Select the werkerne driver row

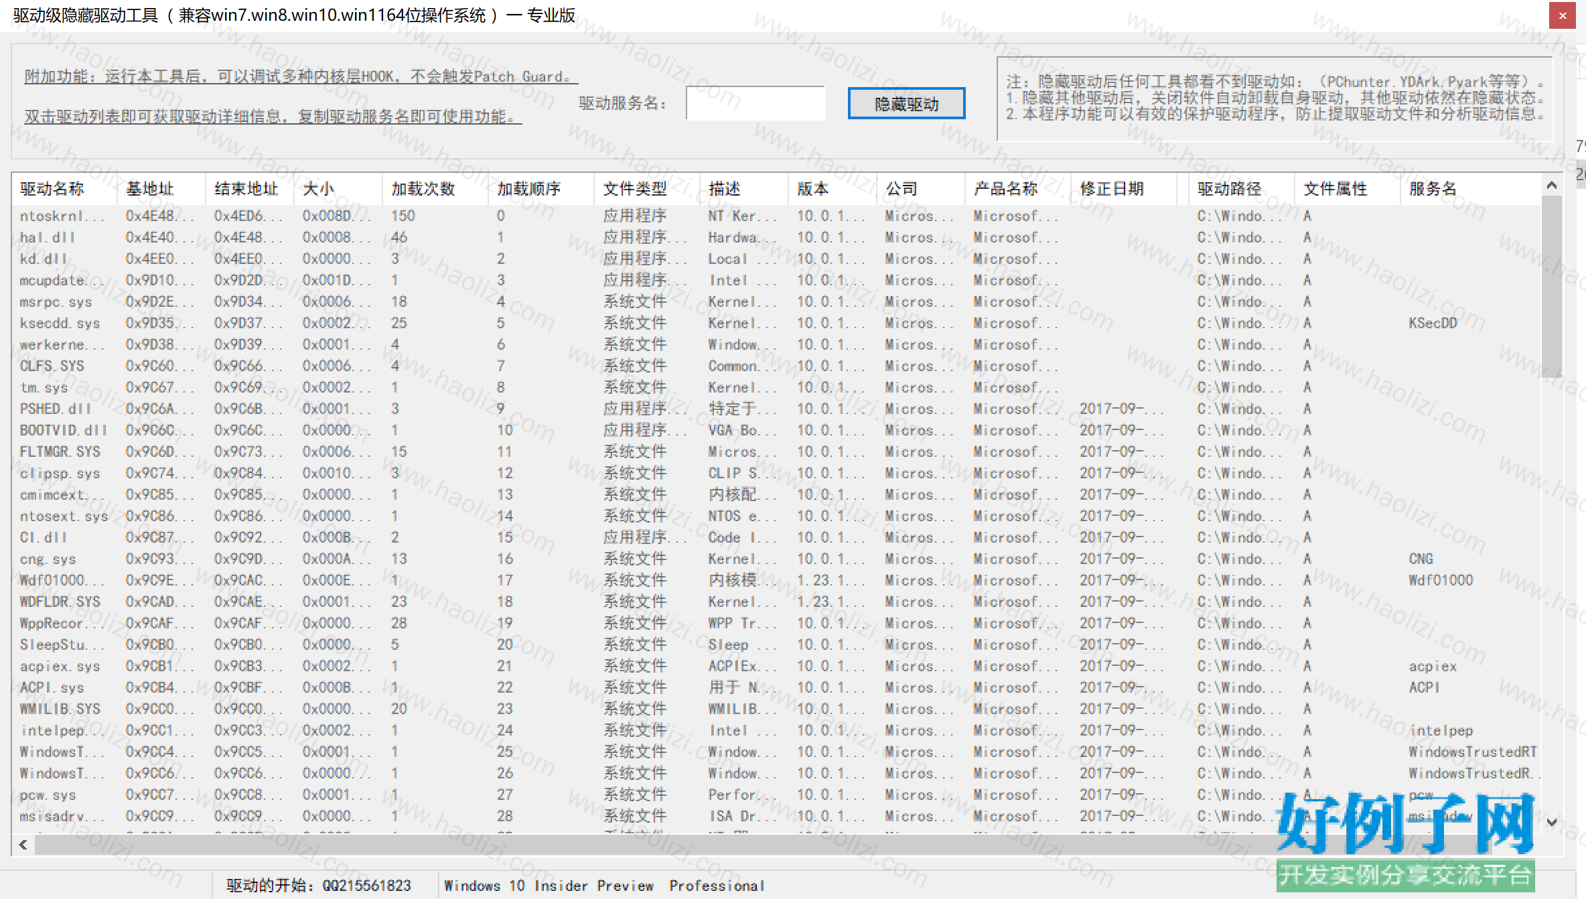(x=777, y=344)
